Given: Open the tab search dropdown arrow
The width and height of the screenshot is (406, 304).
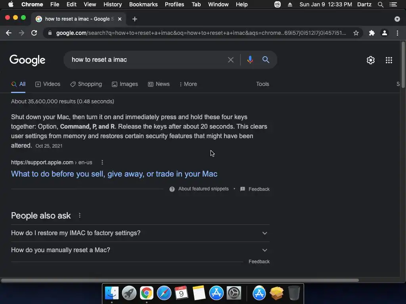Looking at the screenshot, I should click(397, 19).
